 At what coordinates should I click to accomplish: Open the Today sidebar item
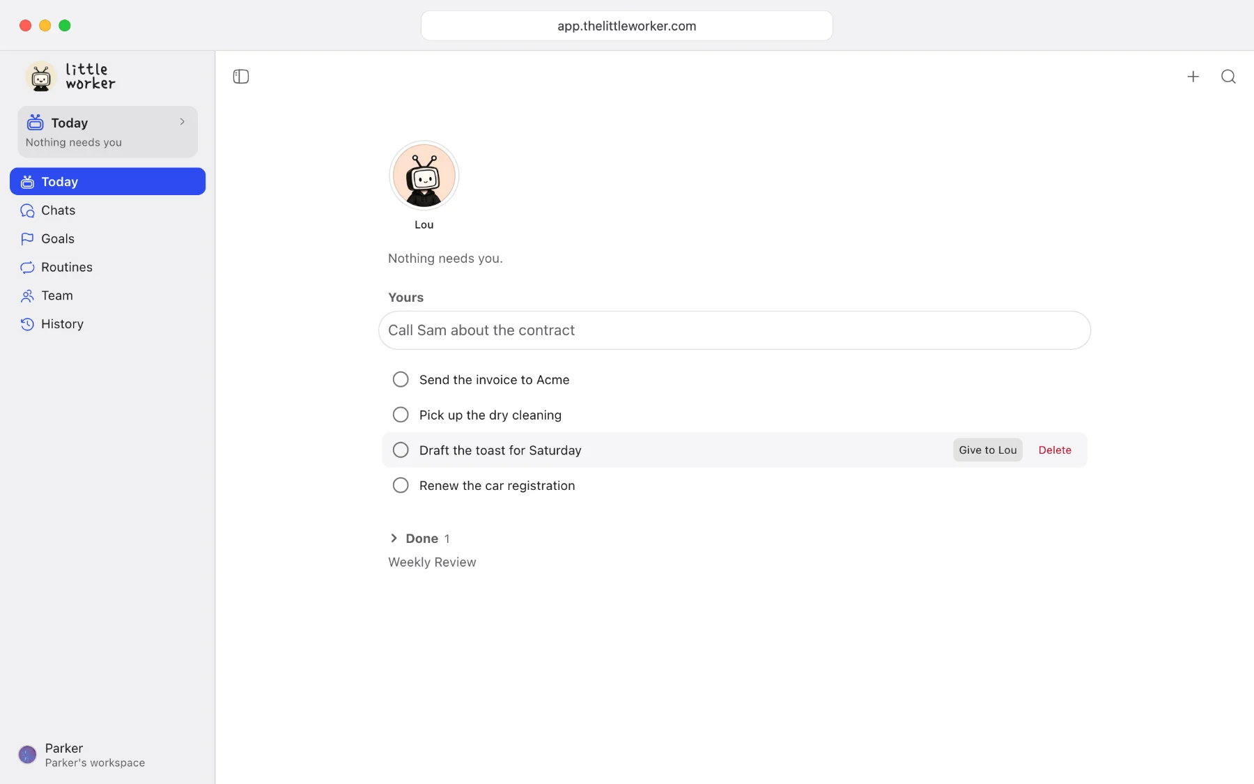pyautogui.click(x=108, y=181)
